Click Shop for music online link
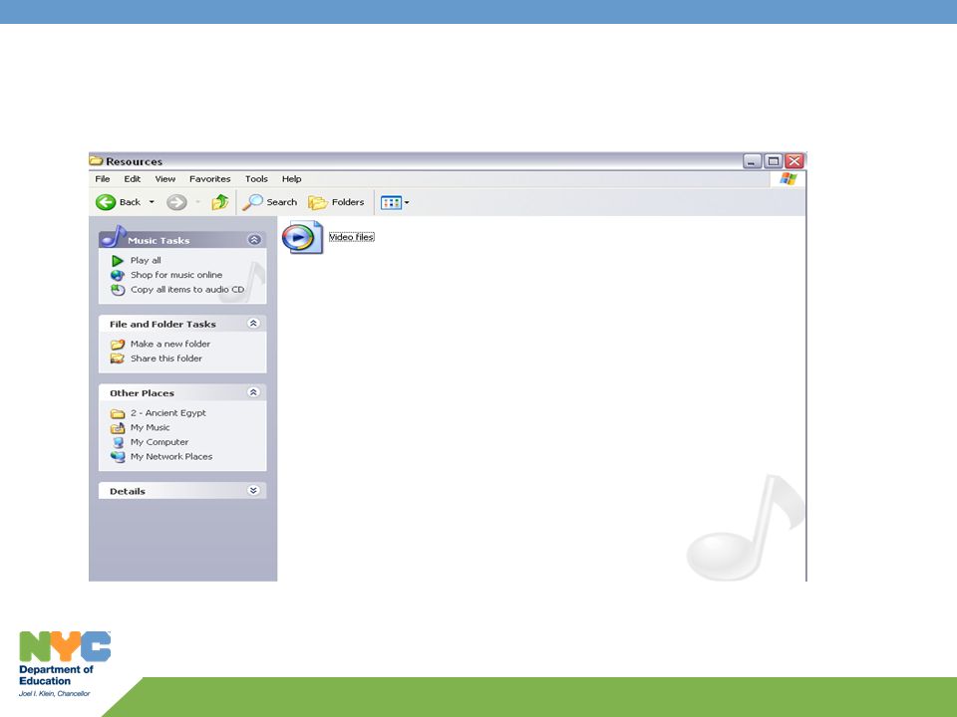The image size is (957, 717). (x=176, y=275)
